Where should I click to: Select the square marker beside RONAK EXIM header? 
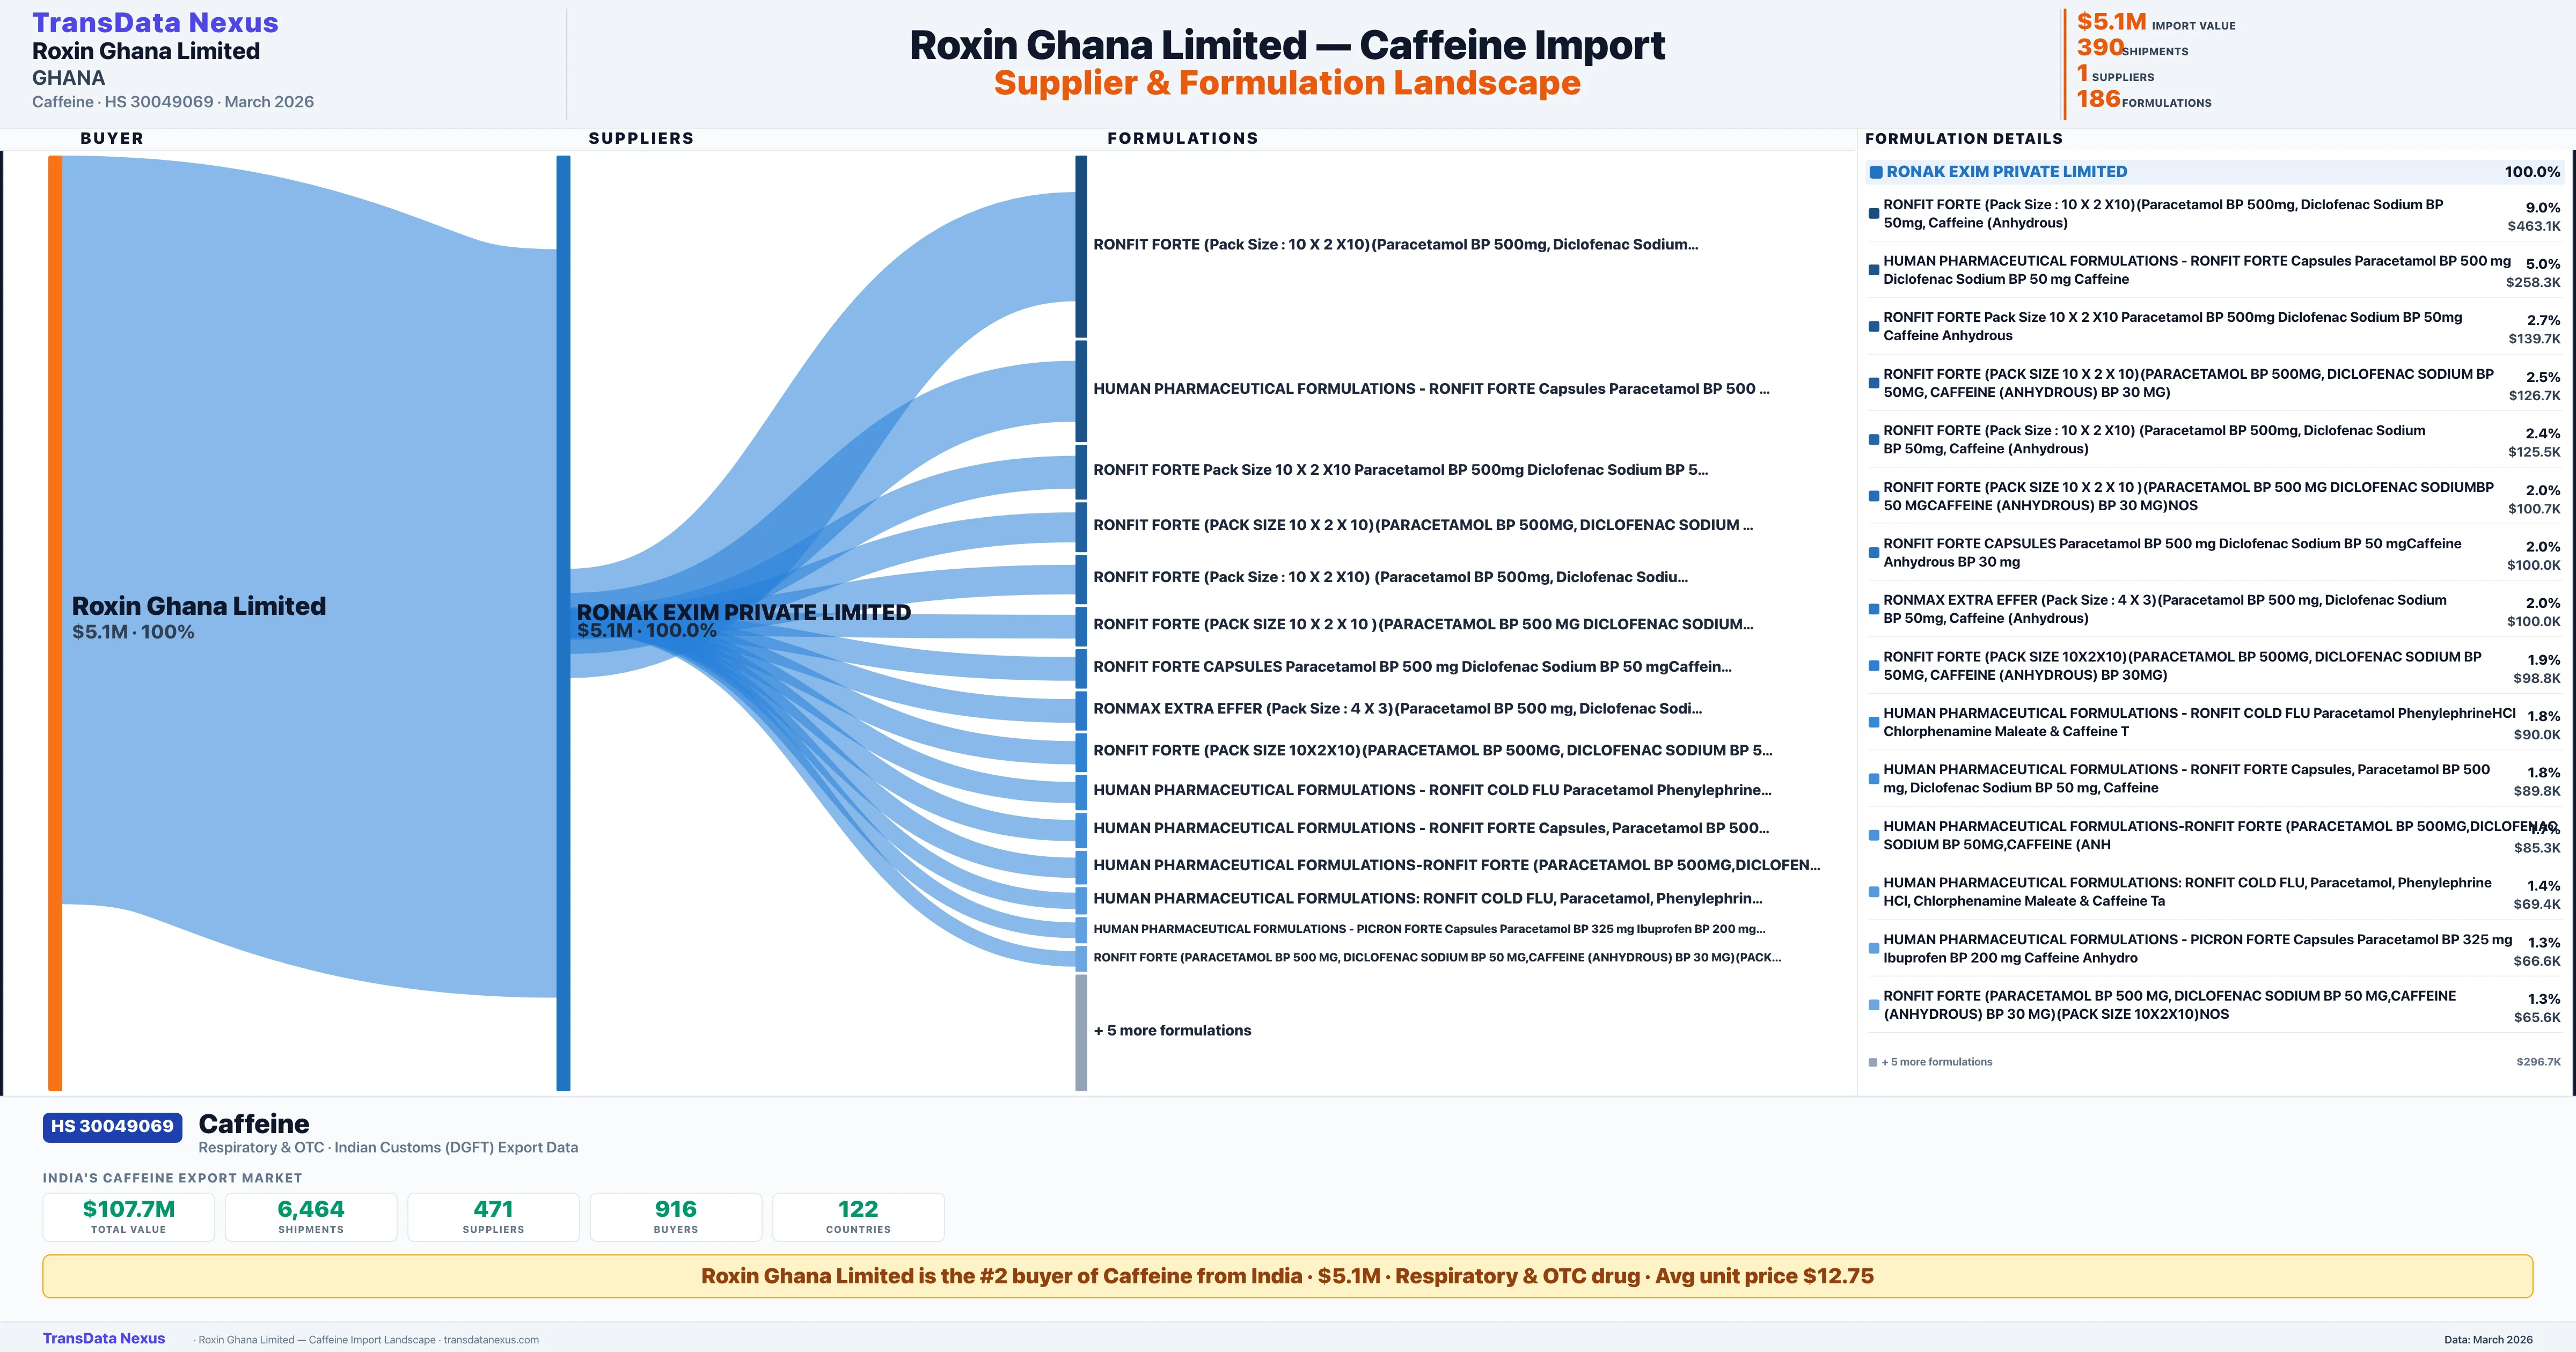tap(1876, 171)
